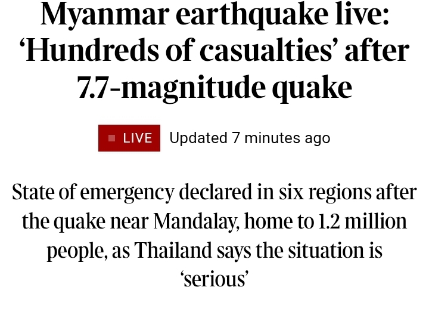This screenshot has height=315, width=429.
Task: Click 'Hundreds of casualties' in the headline
Action: [176, 50]
